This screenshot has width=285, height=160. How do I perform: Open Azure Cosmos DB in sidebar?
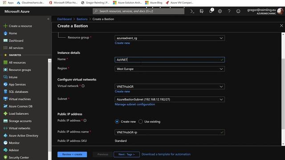pyautogui.click(x=20, y=106)
